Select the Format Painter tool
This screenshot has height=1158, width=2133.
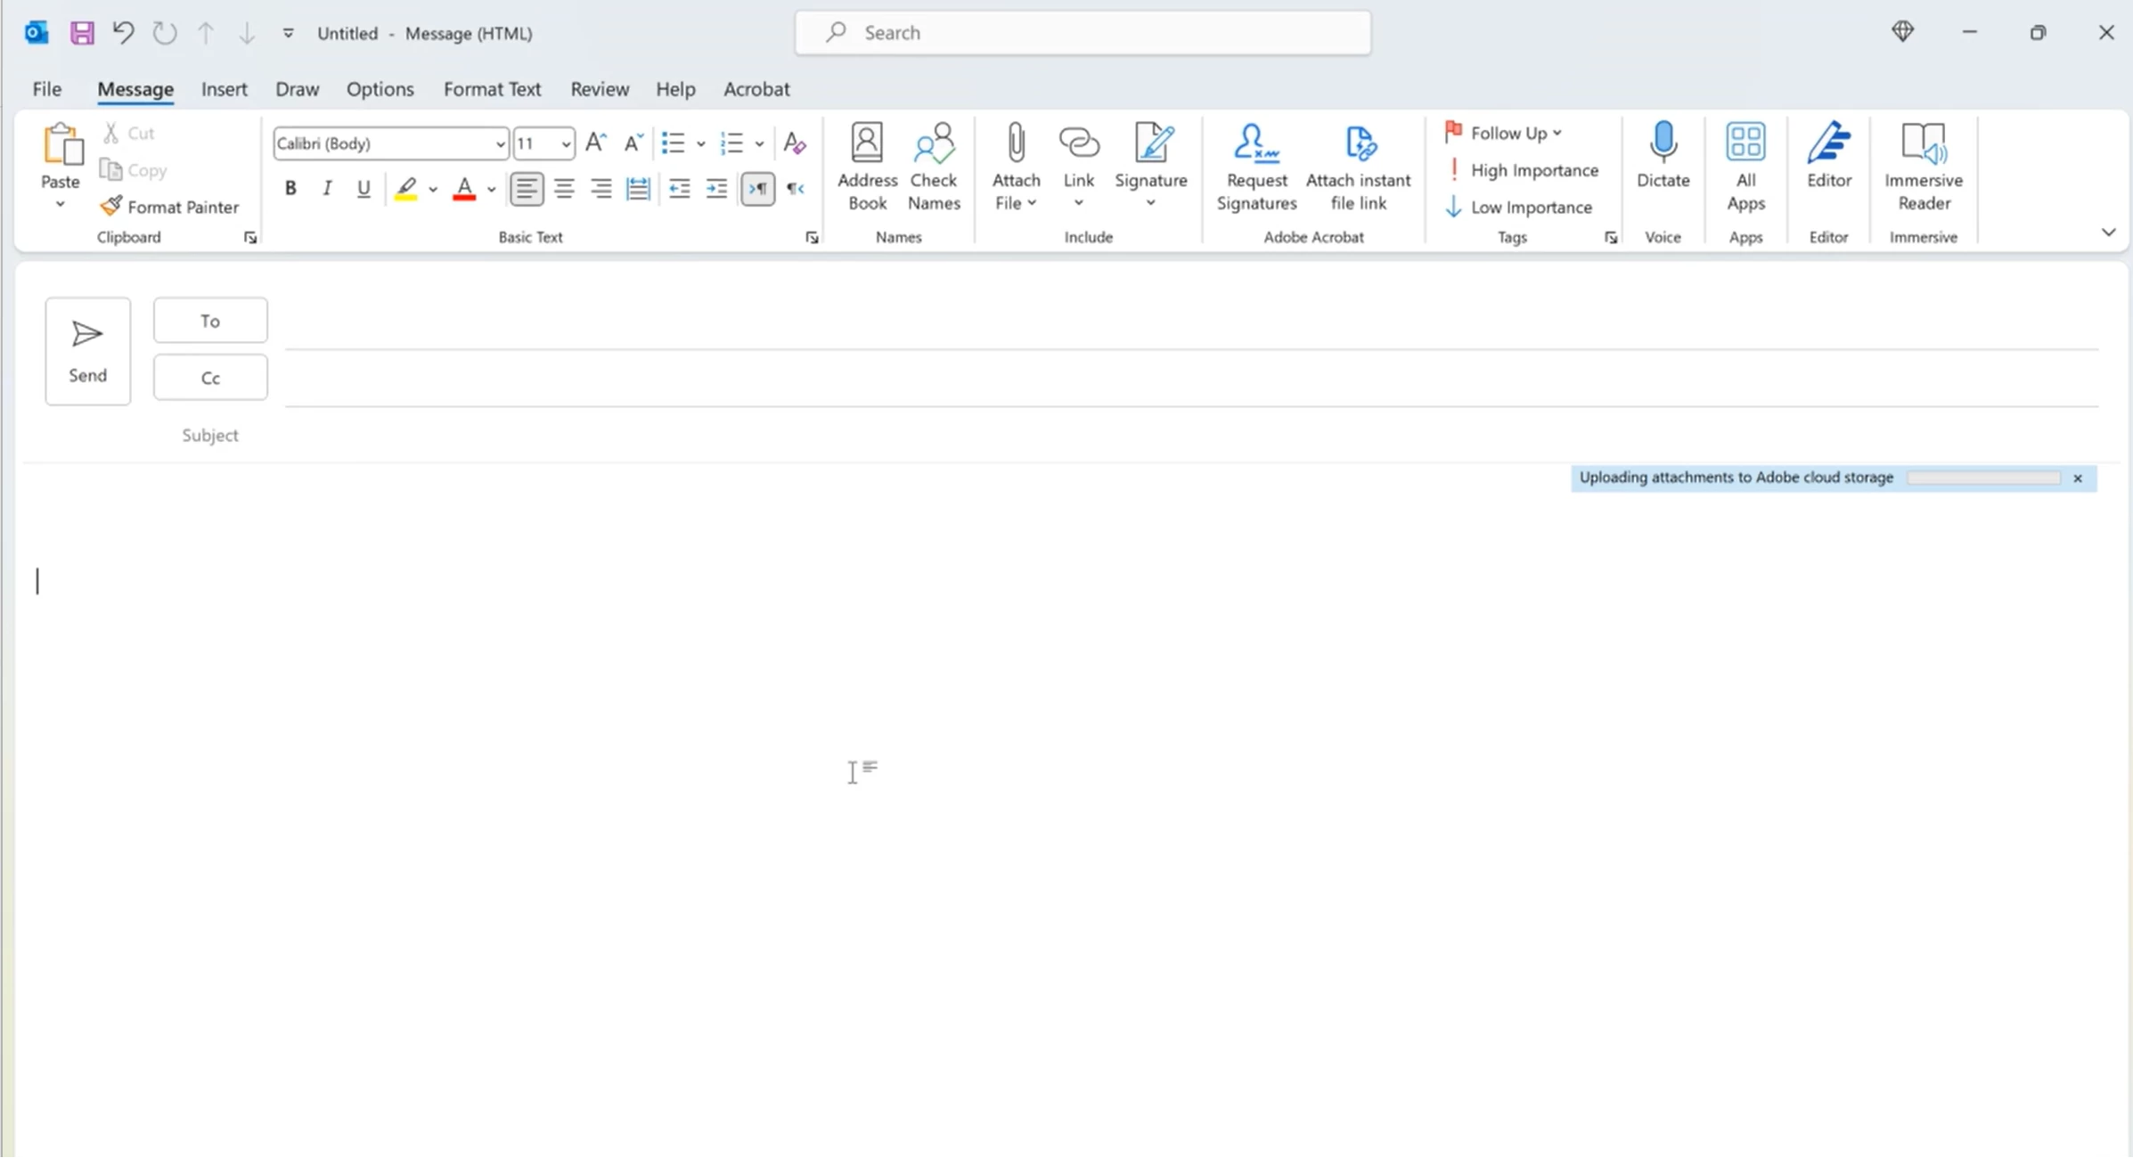(x=169, y=207)
